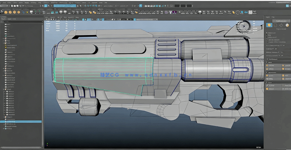
Task: Select the diamond-shaped selection mode icon
Action: coord(281,25)
